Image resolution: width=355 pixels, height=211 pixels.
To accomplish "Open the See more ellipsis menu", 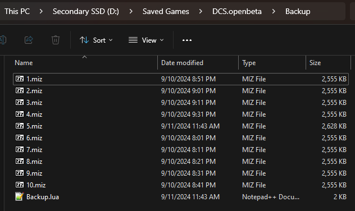I will (x=187, y=40).
